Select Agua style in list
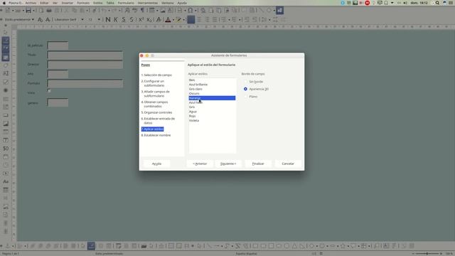The image size is (455, 256). click(212, 112)
